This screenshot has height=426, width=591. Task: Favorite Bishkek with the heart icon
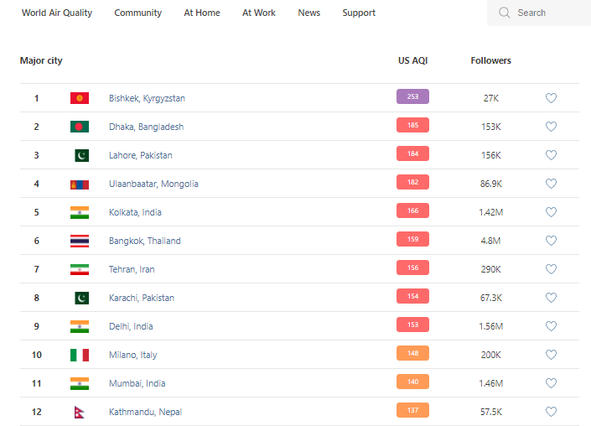tap(551, 98)
